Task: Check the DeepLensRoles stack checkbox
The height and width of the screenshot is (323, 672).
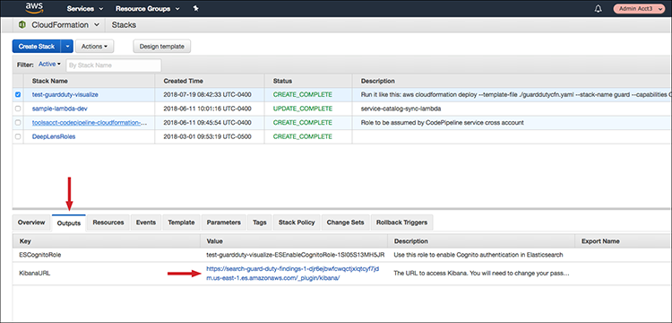Action: coord(18,136)
